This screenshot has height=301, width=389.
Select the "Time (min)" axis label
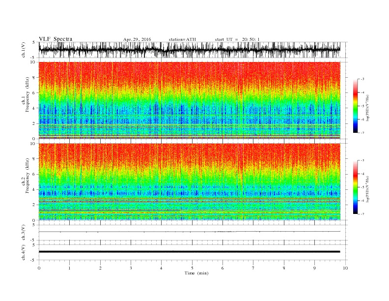tap(196, 273)
